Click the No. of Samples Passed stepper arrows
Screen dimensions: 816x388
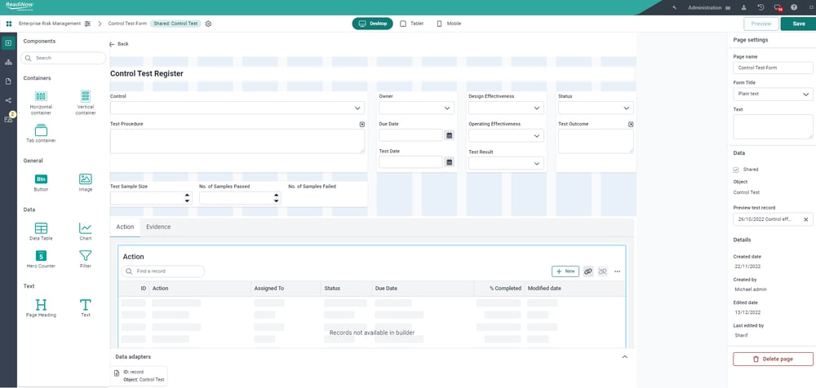coord(277,198)
